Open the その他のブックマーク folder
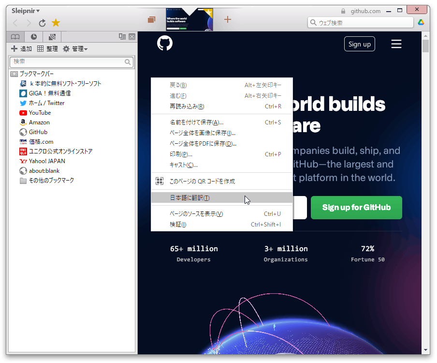 point(47,181)
